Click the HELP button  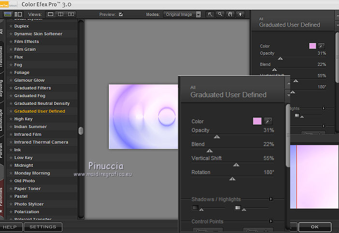(x=10, y=227)
